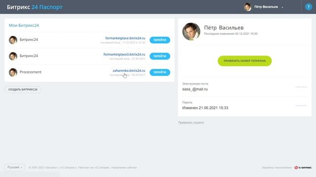This screenshot has width=316, height=177.
Task: Change the email via its изменить link
Action: tap(301, 87)
